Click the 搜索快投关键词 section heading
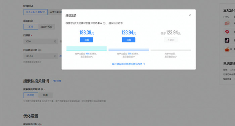 [x=36, y=81]
